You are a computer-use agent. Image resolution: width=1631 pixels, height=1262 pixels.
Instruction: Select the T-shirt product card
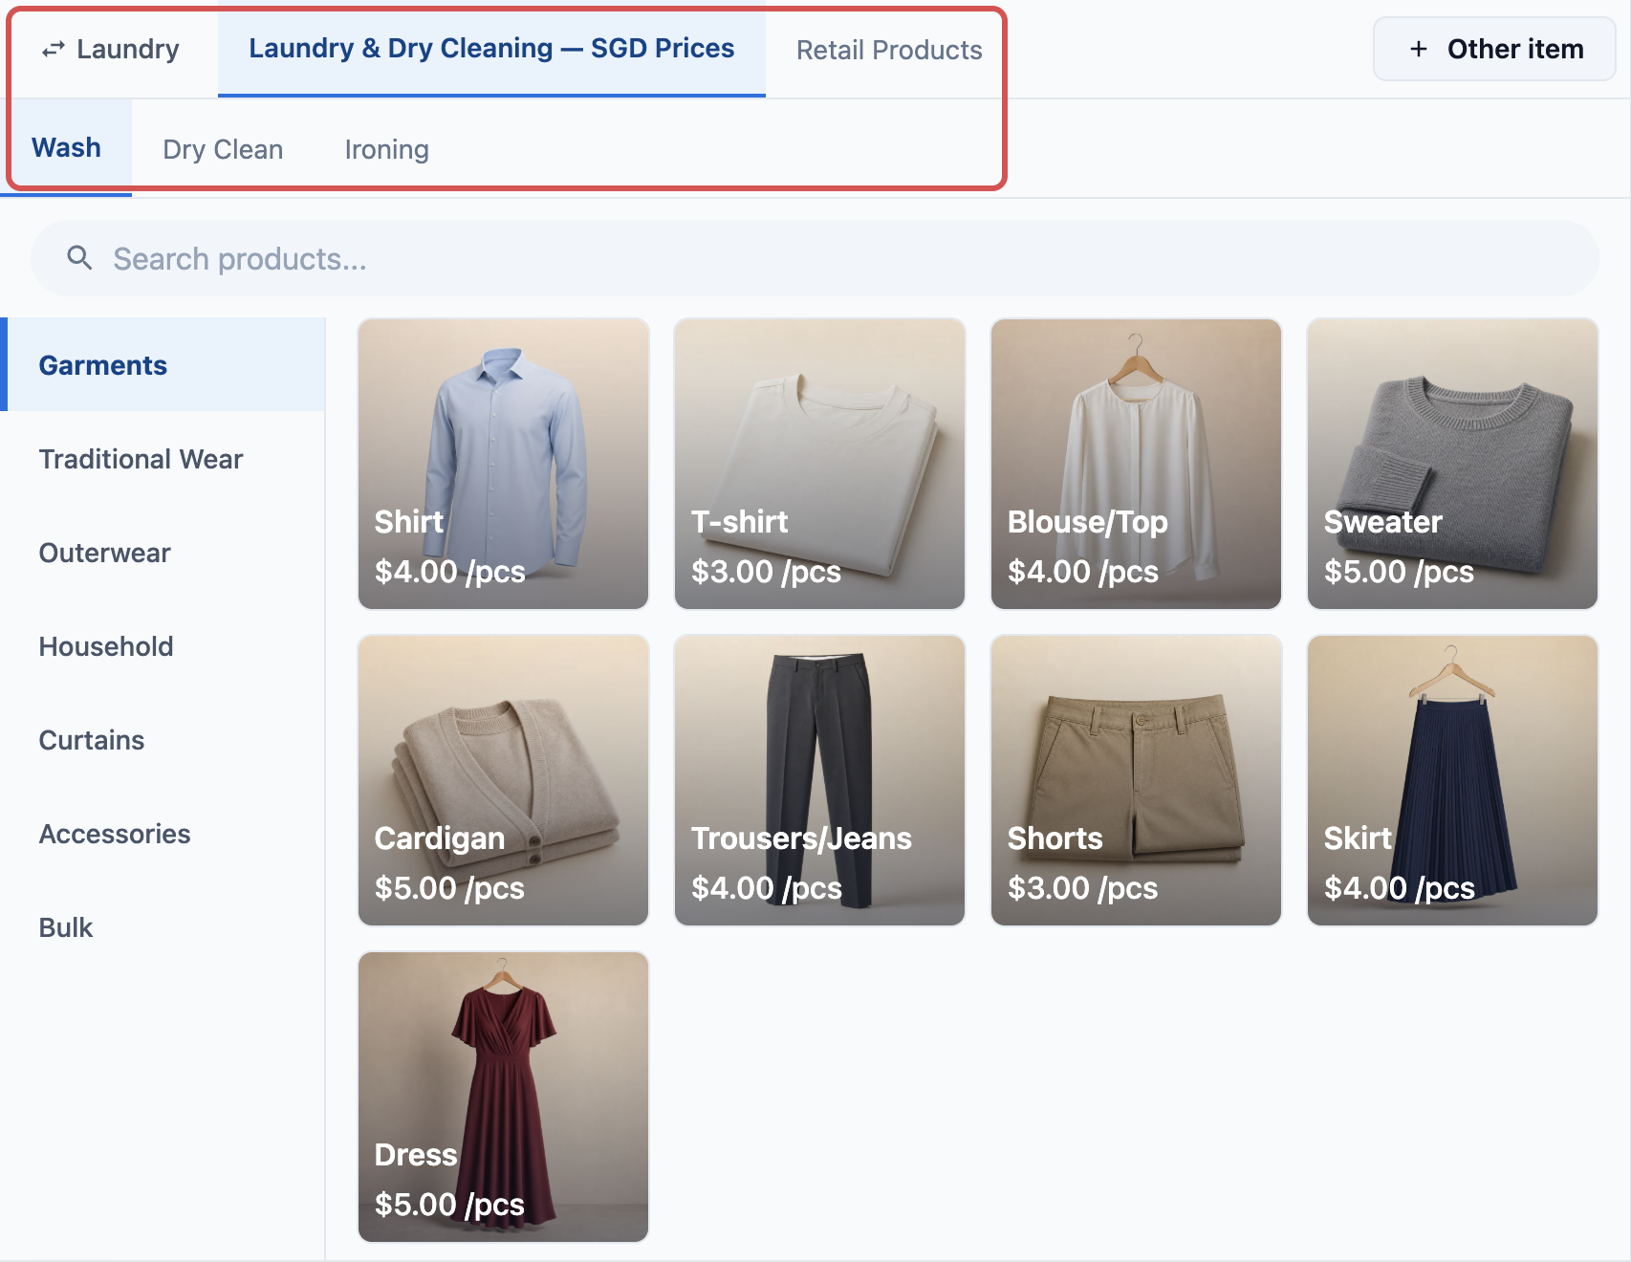819,464
